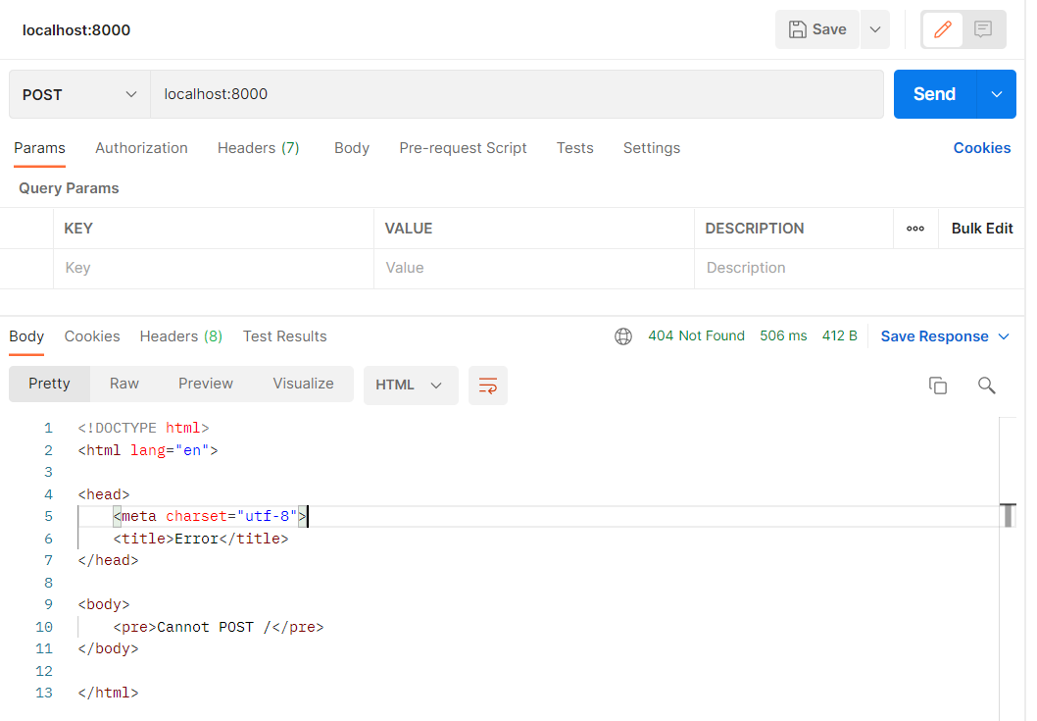Screen dimensions: 1037x721
Task: Click the request URL field localhost:8000
Action: (517, 94)
